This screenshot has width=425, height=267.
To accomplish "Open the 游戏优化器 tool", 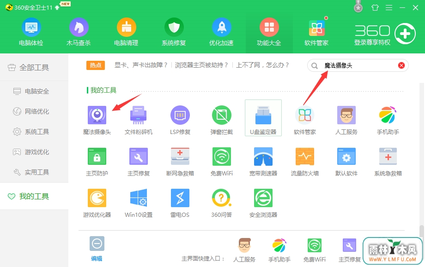I will (x=97, y=203).
